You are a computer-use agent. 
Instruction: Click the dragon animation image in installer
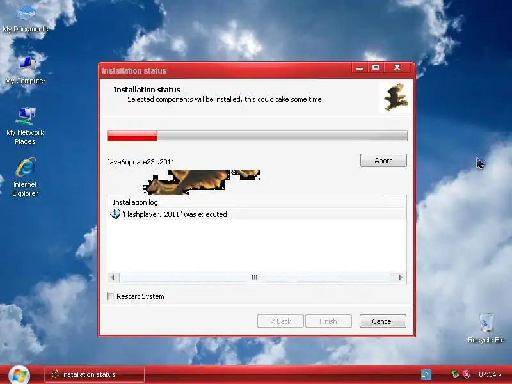[202, 182]
